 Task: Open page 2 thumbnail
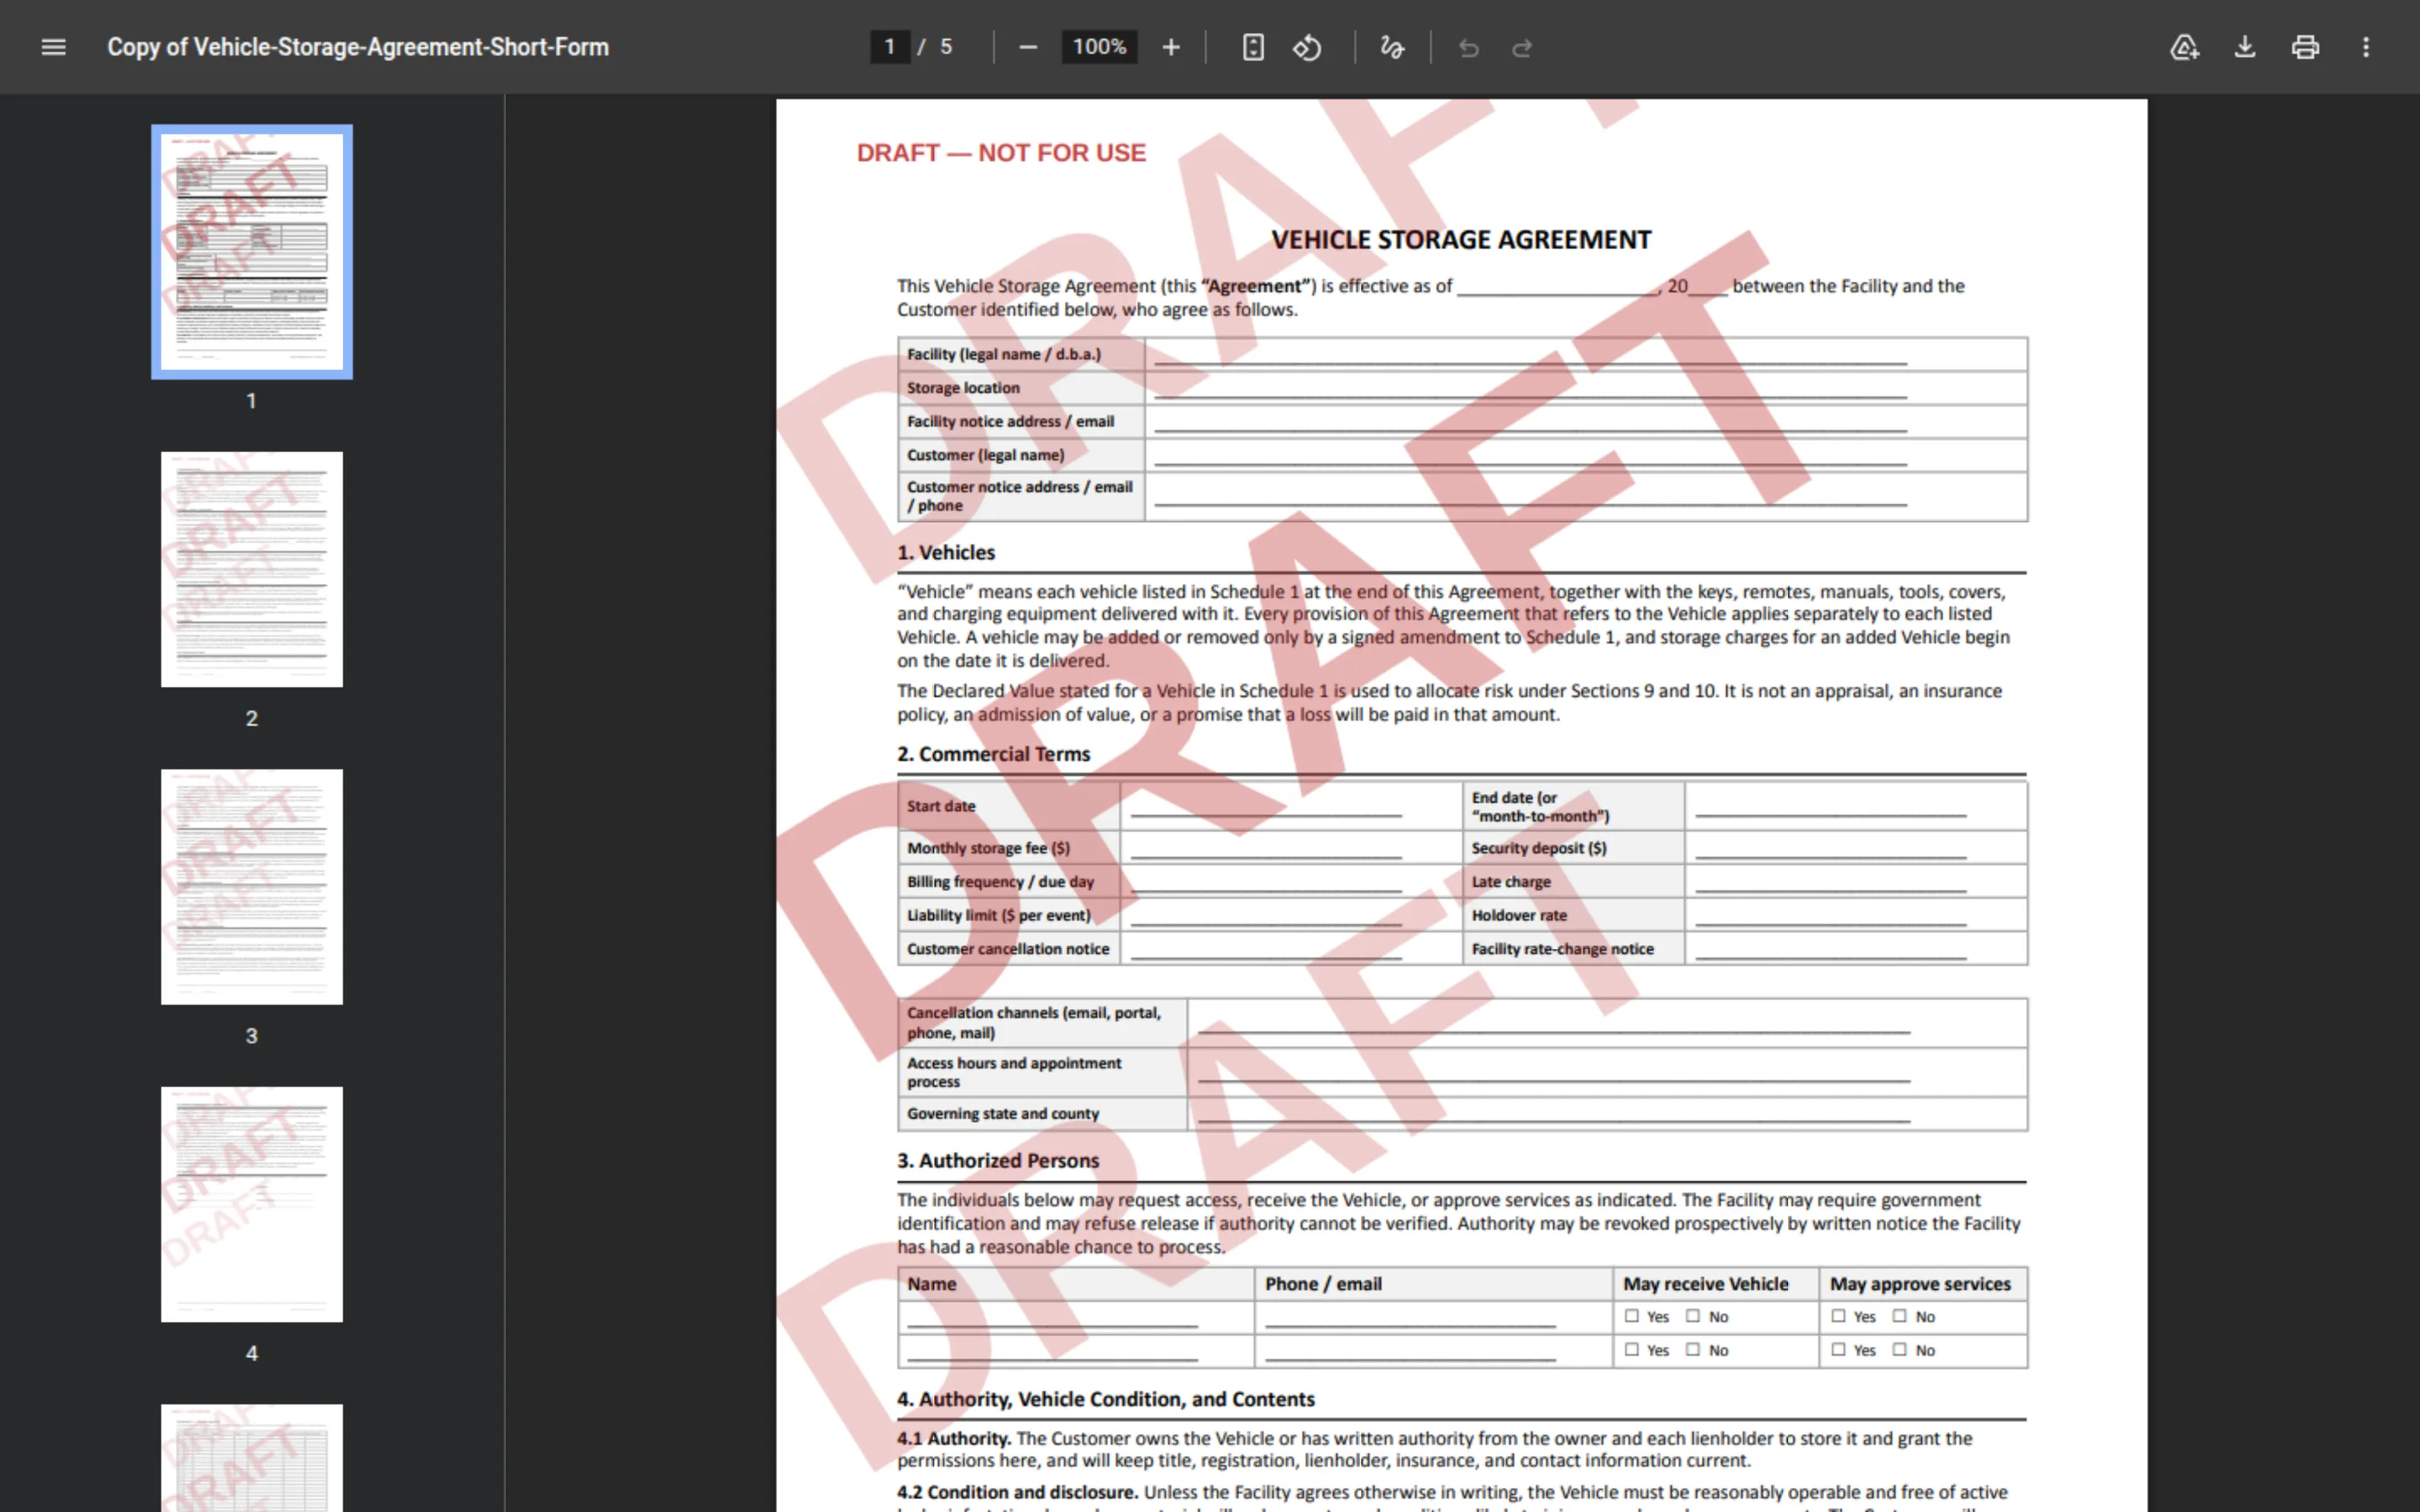(x=252, y=569)
